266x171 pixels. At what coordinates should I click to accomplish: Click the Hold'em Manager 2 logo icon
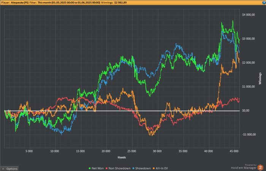260,168
